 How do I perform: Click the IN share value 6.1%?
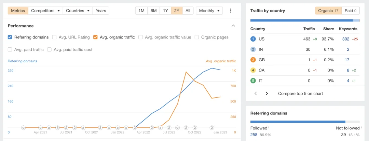329,49
